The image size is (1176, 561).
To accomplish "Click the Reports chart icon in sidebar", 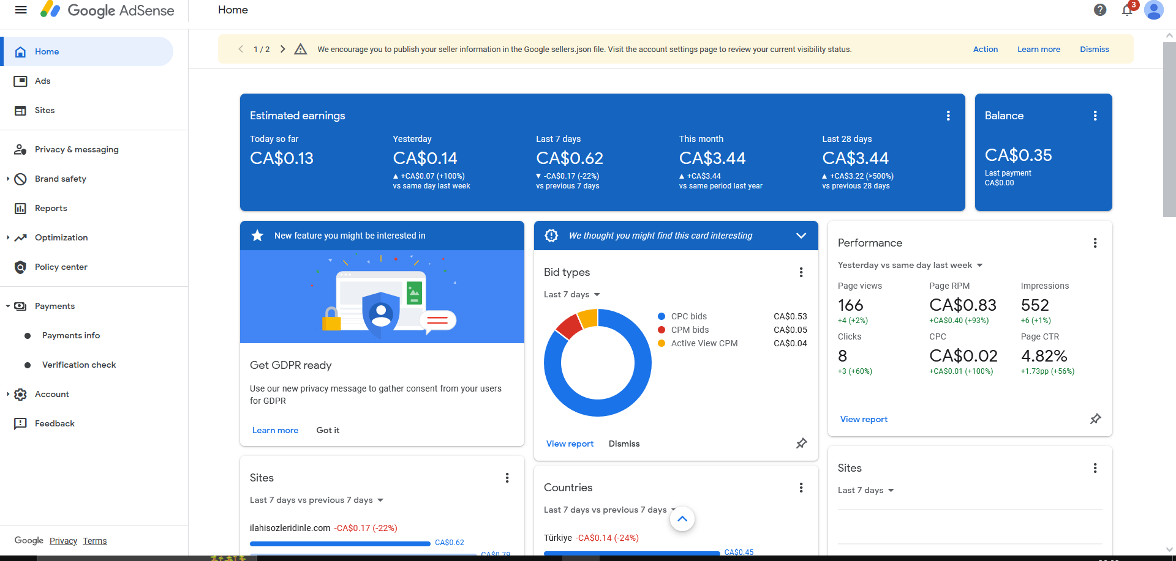I will pyautogui.click(x=20, y=208).
